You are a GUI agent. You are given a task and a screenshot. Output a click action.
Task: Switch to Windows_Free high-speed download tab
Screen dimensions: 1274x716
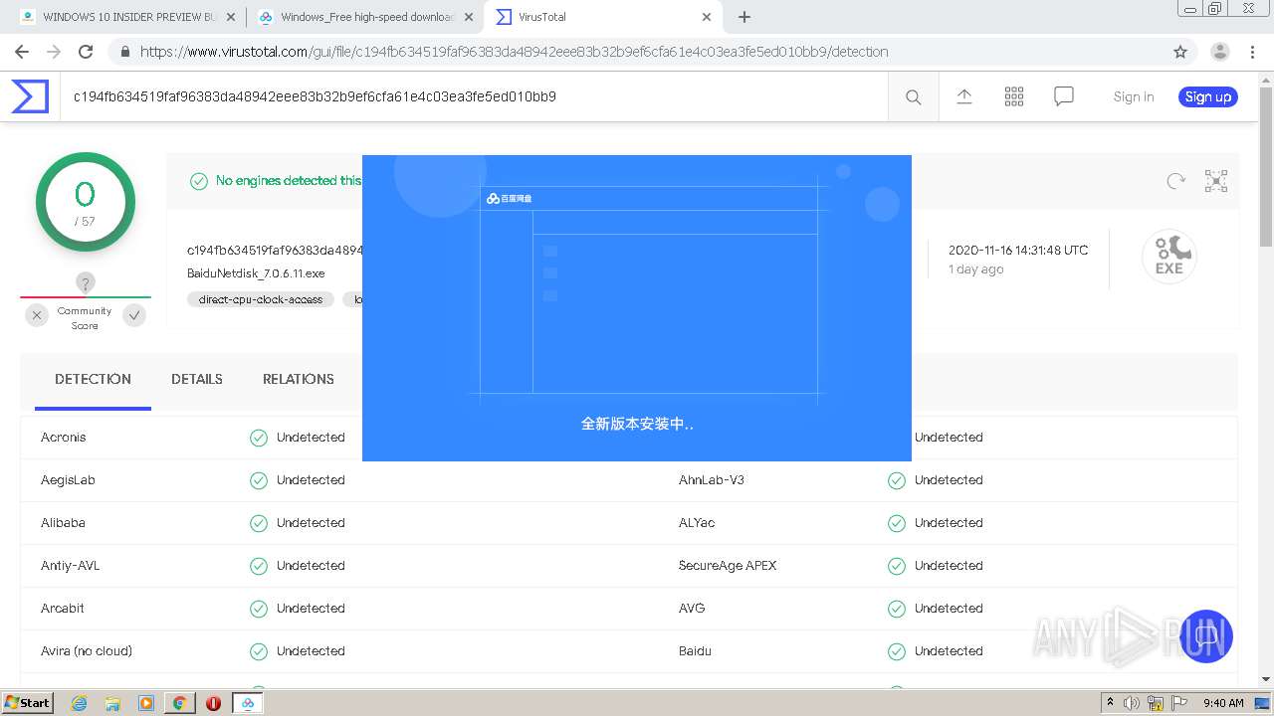click(363, 17)
